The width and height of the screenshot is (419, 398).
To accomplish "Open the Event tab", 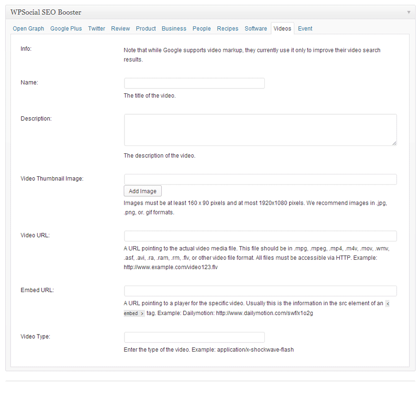I will click(305, 29).
